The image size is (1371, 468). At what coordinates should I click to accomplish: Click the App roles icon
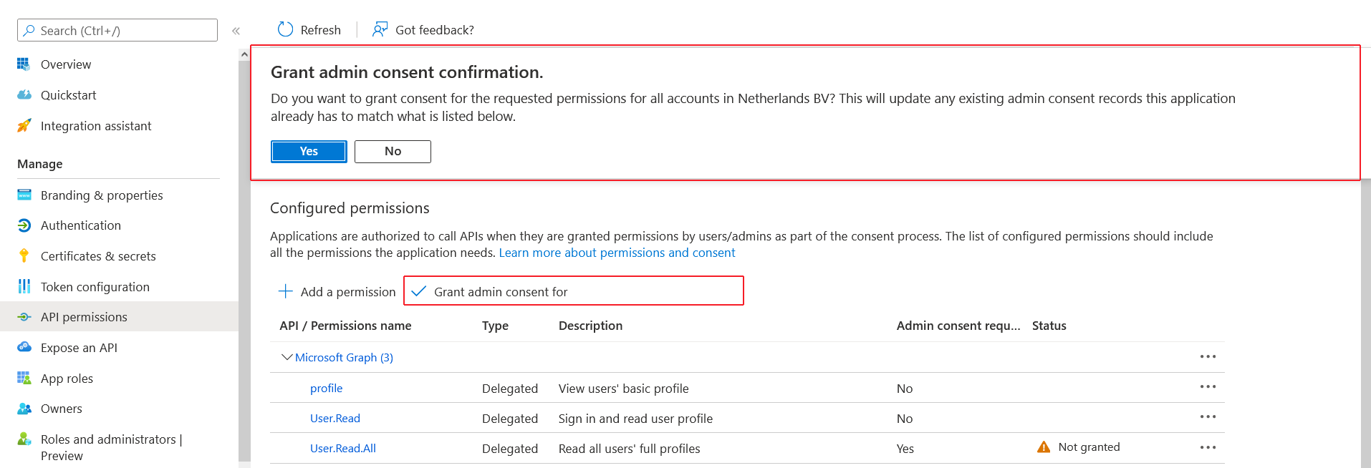tap(24, 379)
